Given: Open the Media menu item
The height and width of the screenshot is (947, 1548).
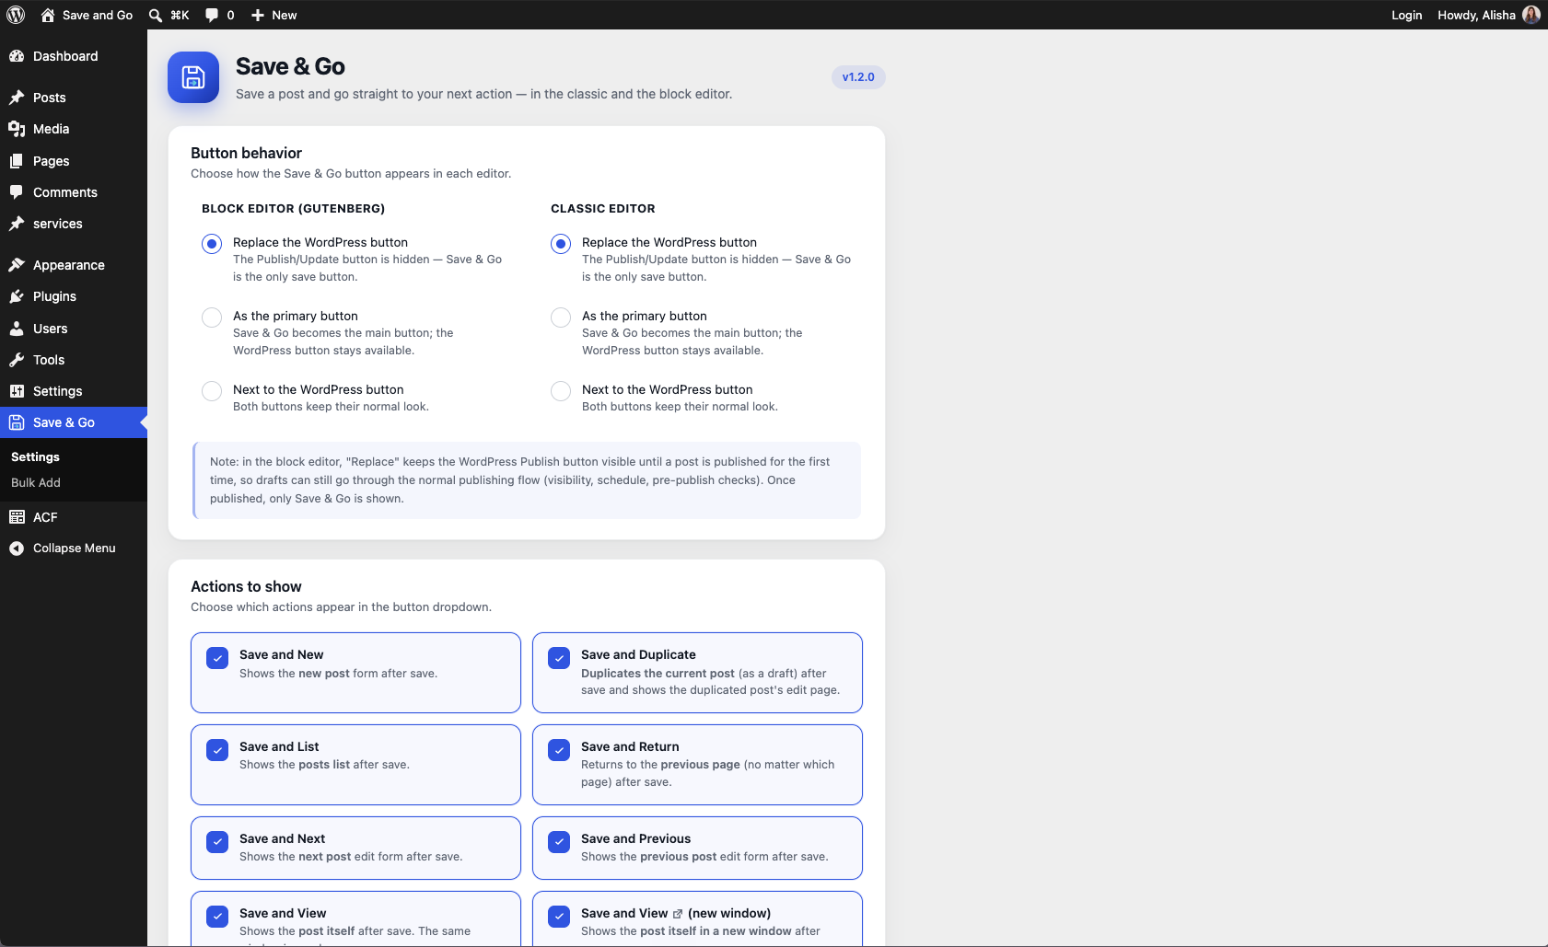Looking at the screenshot, I should tap(74, 129).
